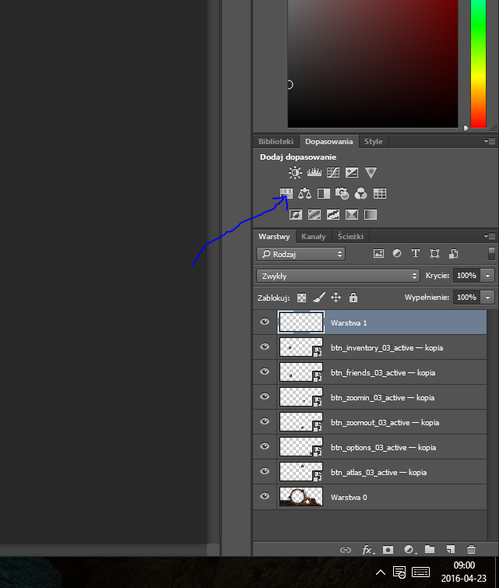Screen dimensions: 499x588
Task: Add a Vibrance adjustment layer
Action: tap(371, 172)
